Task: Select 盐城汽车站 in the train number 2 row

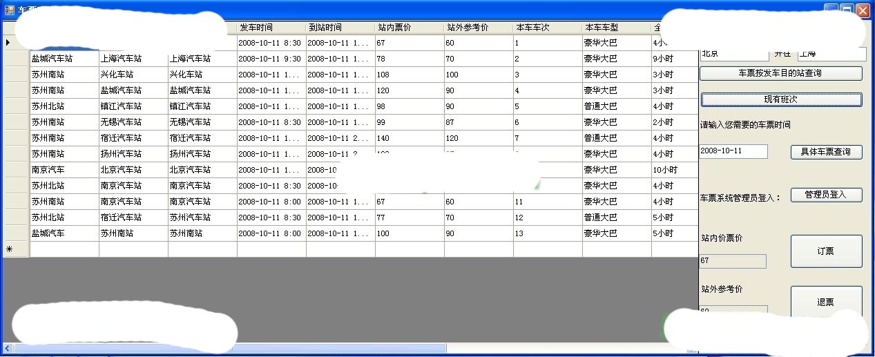Action: (64, 59)
